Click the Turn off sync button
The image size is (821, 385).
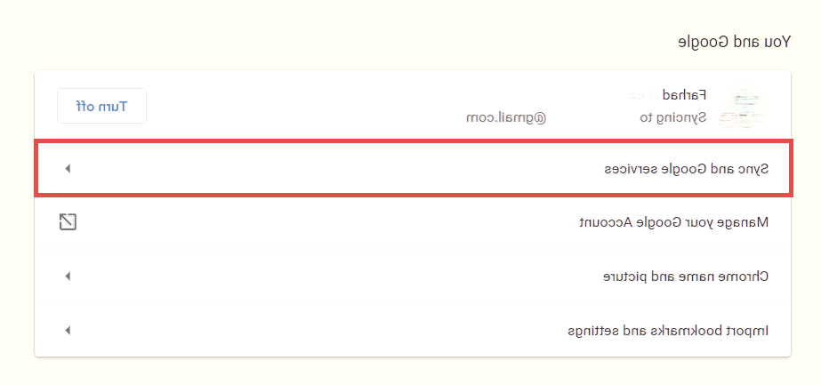pos(101,106)
